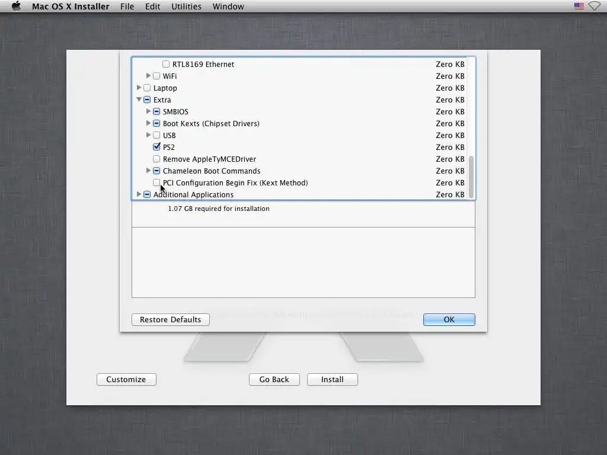Expand the WiFi disclosure triangle
The width and height of the screenshot is (607, 455).
click(148, 76)
